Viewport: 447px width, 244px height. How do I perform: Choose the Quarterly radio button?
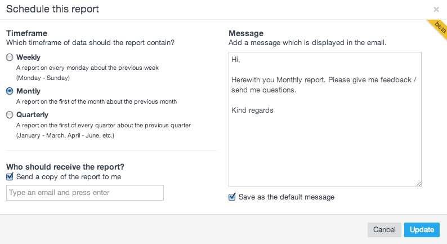point(10,115)
